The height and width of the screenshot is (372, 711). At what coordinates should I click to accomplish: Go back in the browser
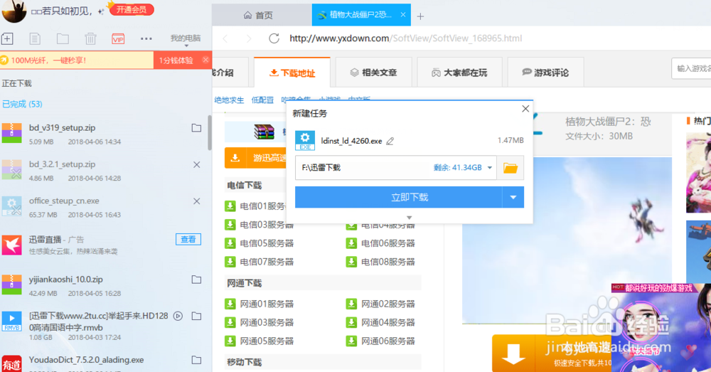coord(225,38)
